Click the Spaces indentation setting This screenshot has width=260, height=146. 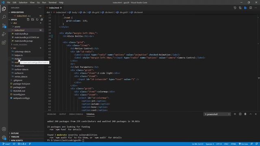tap(210, 144)
